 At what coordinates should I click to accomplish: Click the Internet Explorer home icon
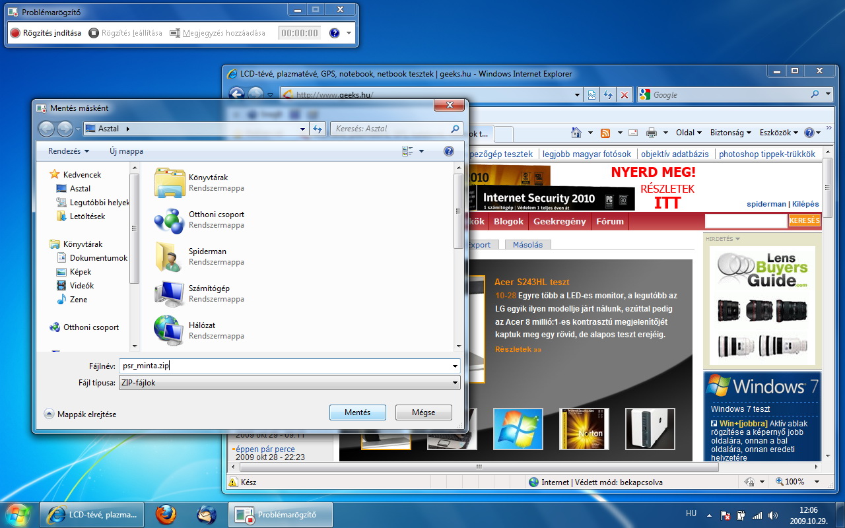click(576, 133)
